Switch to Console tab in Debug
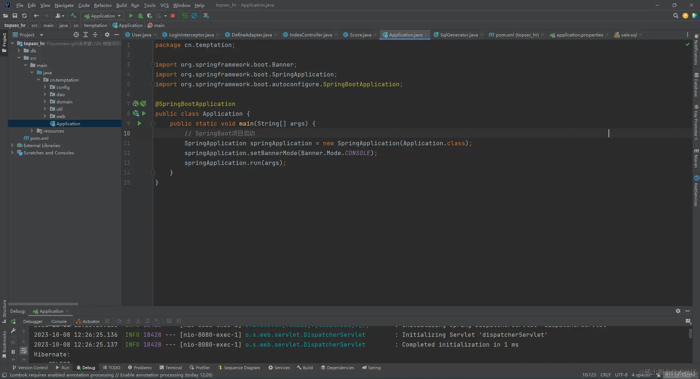The image size is (700, 379). pyautogui.click(x=59, y=321)
